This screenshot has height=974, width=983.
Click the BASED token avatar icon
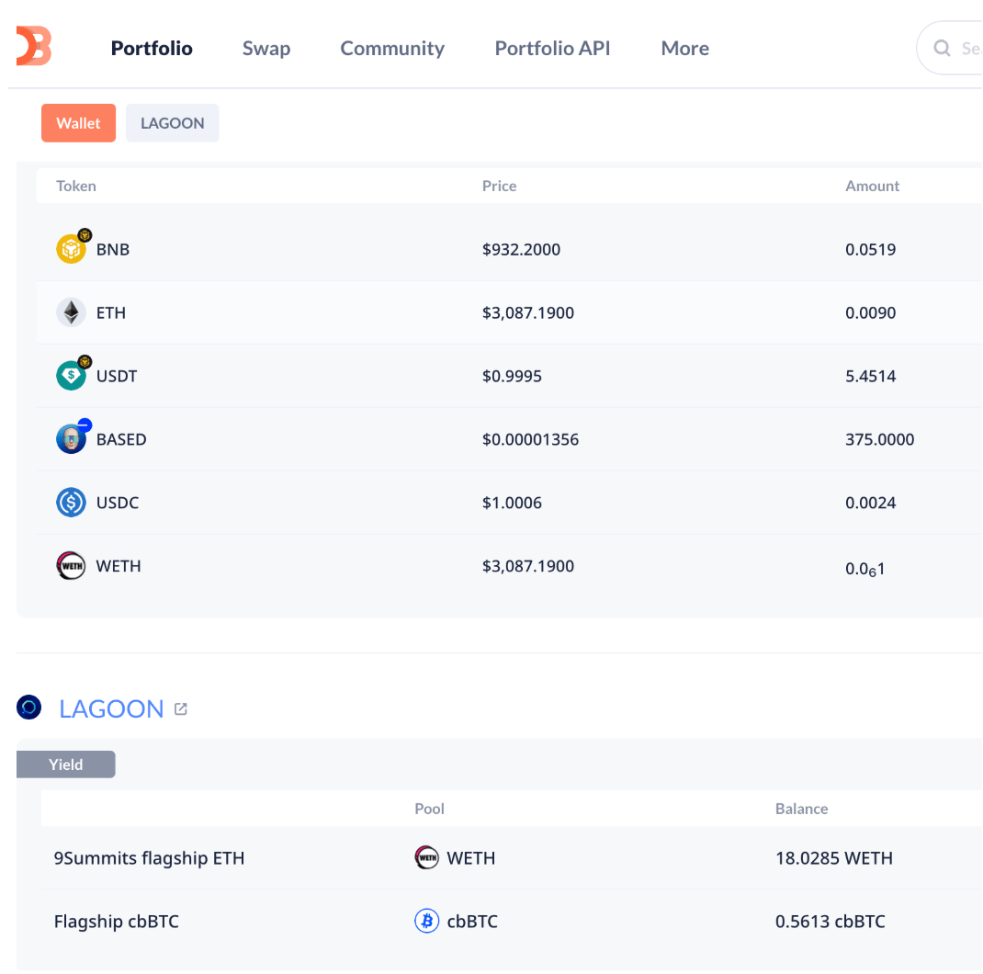(x=72, y=439)
